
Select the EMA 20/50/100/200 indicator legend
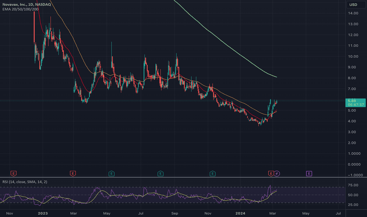click(20, 9)
